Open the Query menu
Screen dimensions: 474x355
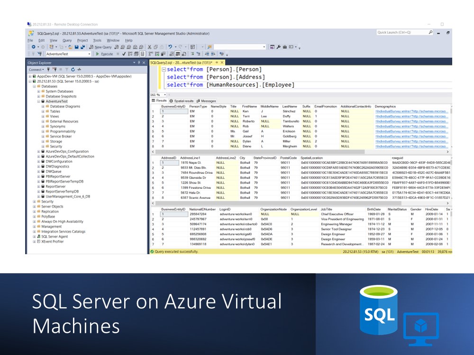pyautogui.click(x=67, y=40)
